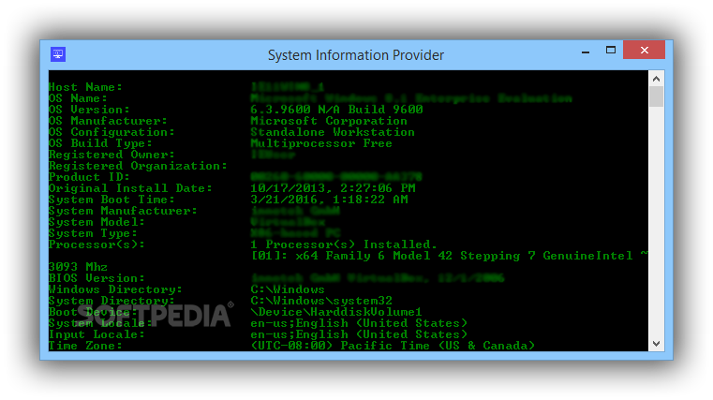Click the '3/21/2016, 1:18:22 AM' value

(329, 200)
